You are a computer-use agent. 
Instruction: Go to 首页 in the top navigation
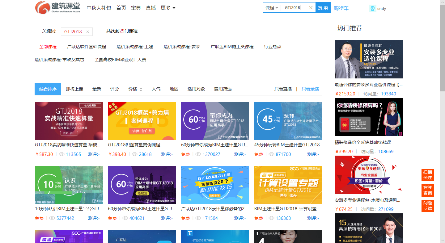[x=121, y=8]
